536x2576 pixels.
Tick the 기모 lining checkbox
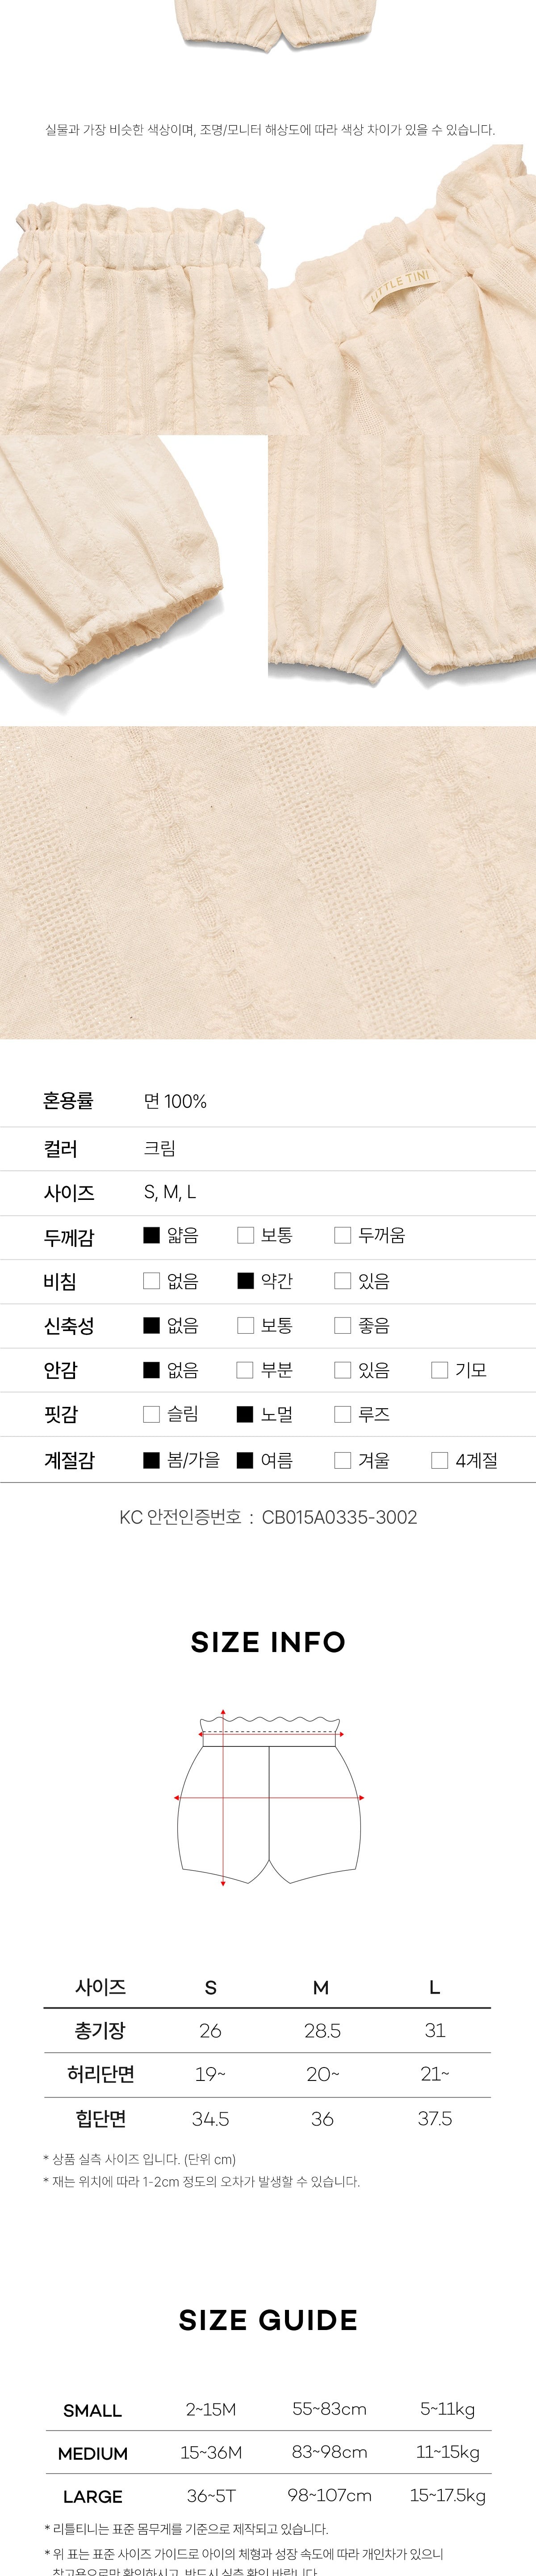(x=439, y=1370)
